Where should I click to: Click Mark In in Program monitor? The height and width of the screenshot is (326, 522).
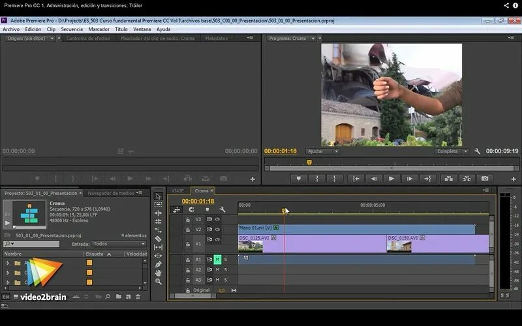tap(316, 179)
